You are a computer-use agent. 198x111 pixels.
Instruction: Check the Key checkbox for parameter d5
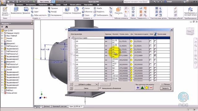(150, 60)
